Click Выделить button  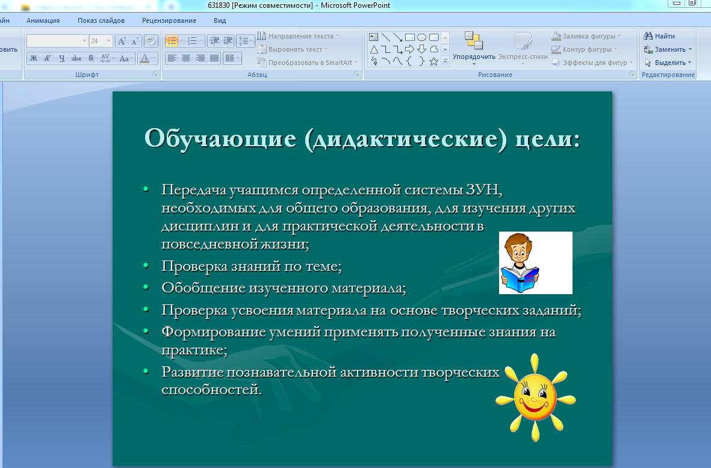[668, 63]
